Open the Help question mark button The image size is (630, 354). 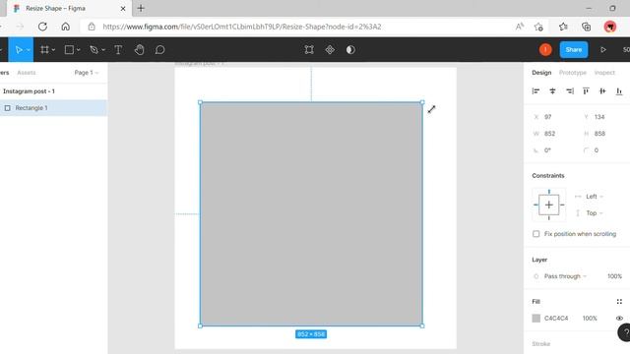(x=624, y=332)
